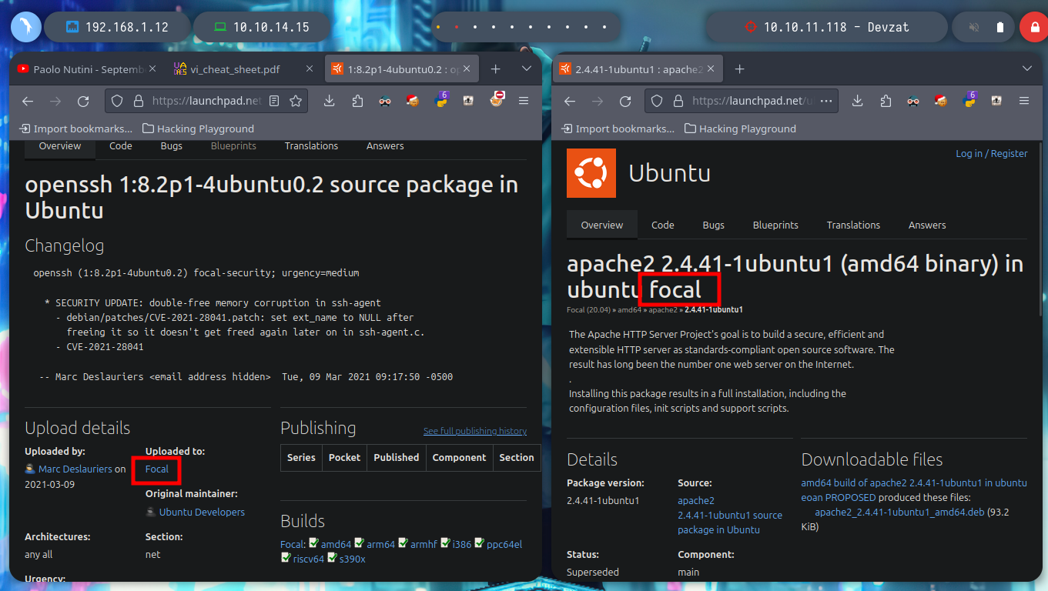Open extensions puzzle icon in right window

[x=885, y=101]
